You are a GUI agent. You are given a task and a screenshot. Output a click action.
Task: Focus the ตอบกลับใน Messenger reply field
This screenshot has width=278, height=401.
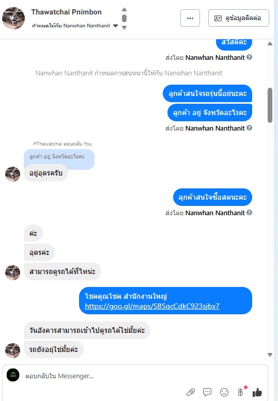coord(143,376)
